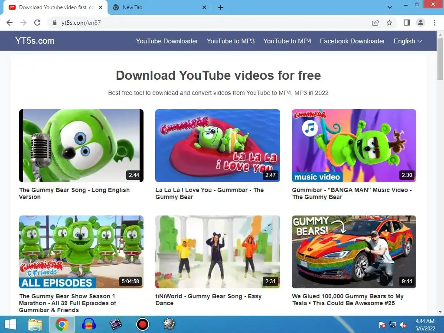The width and height of the screenshot is (444, 333).
Task: Open the La La La I Love You thumbnail
Action: (218, 146)
